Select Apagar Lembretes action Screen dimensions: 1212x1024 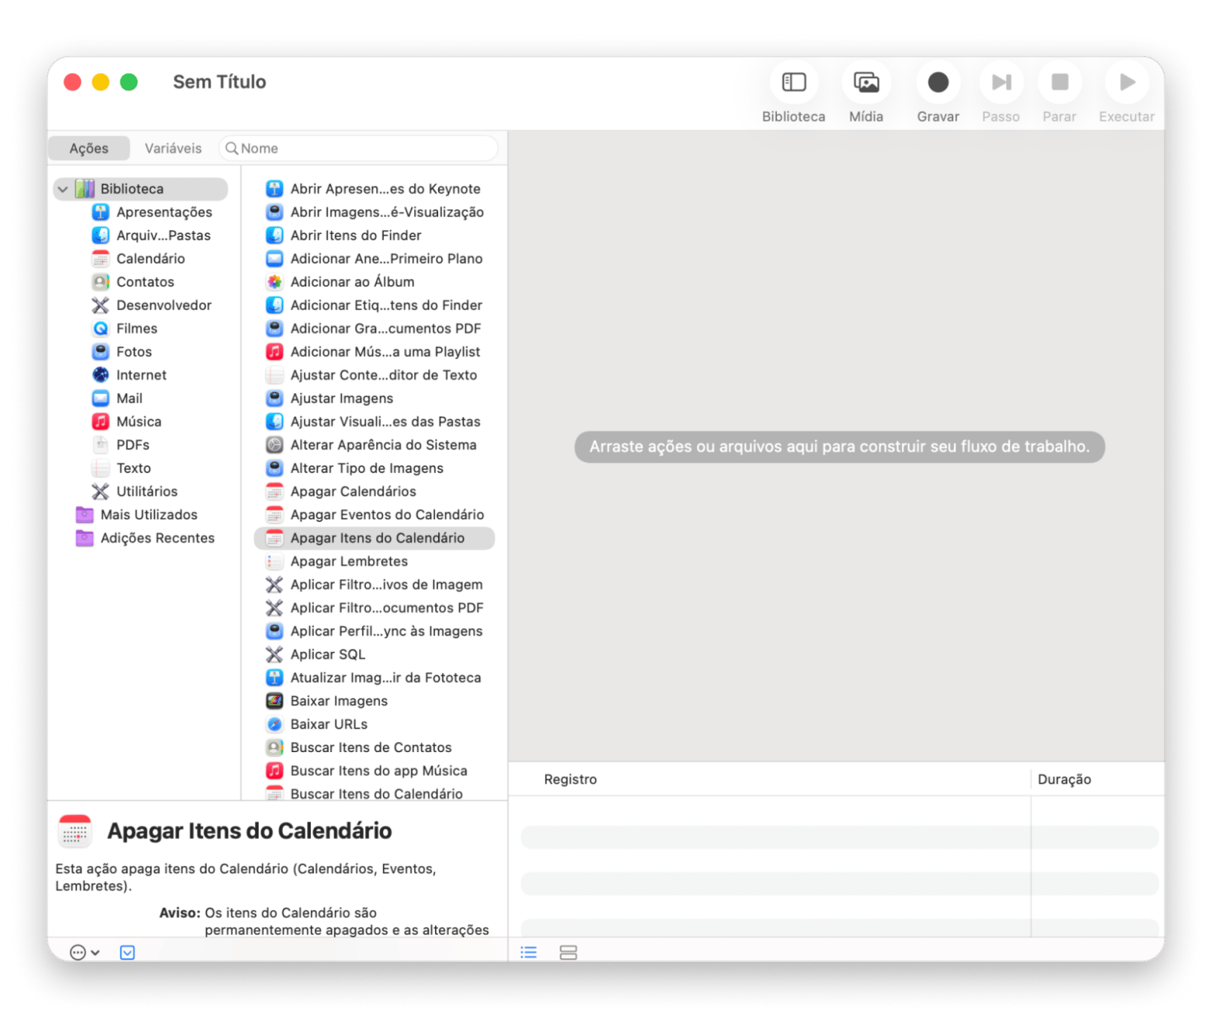374,562
